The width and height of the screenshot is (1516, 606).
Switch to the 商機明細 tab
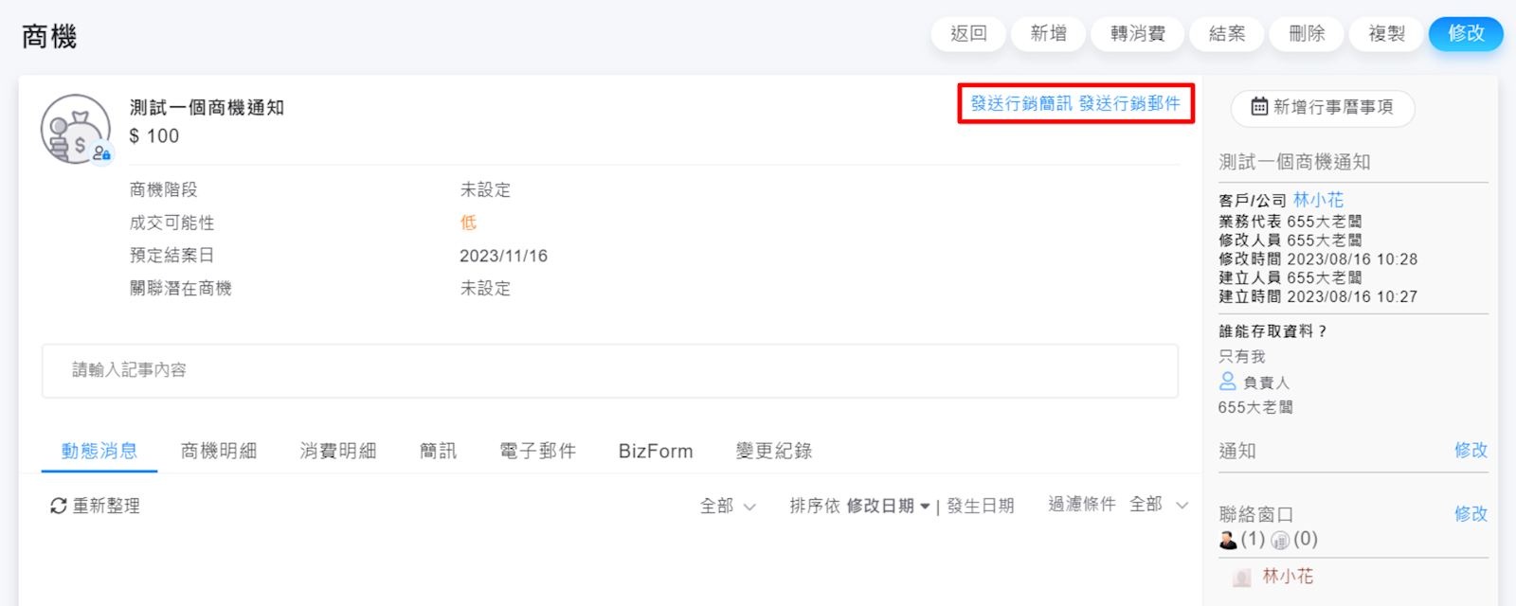[219, 452]
